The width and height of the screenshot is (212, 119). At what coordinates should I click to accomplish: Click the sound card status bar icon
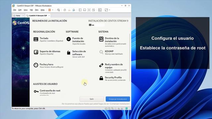pos(119,108)
